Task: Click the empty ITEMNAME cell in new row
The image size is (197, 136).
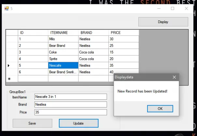Action: 63,79
